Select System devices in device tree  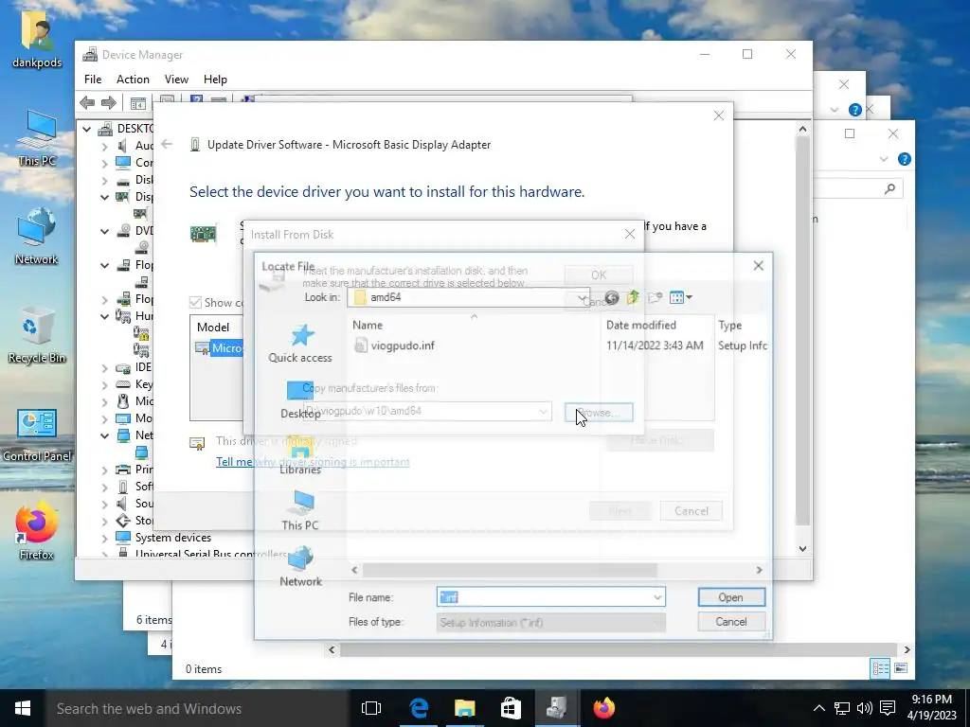point(173,538)
